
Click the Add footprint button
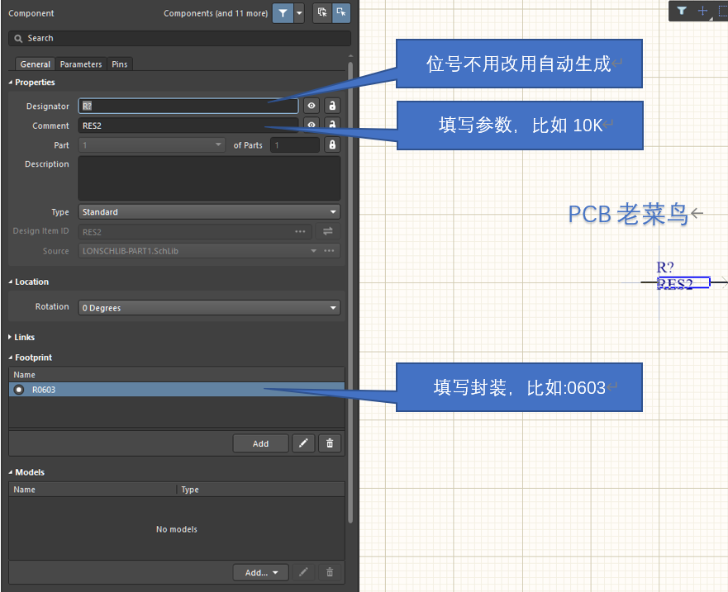pyautogui.click(x=260, y=443)
